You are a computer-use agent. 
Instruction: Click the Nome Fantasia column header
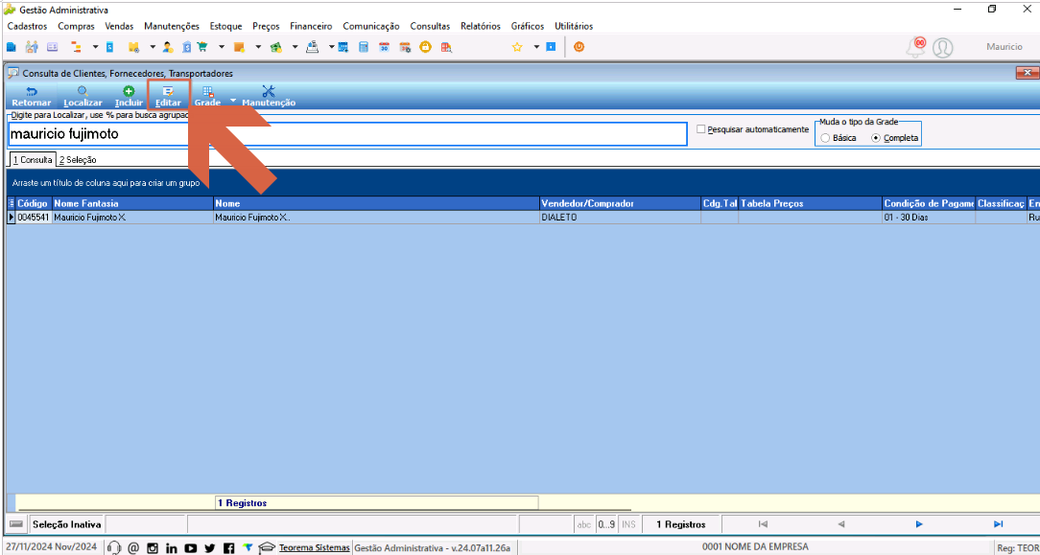coord(132,203)
